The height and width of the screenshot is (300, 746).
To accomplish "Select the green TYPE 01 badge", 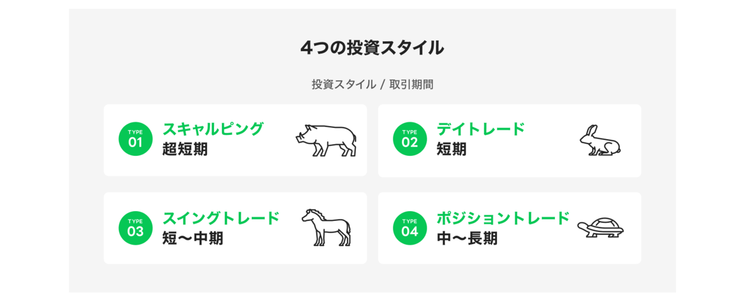I will pyautogui.click(x=135, y=140).
